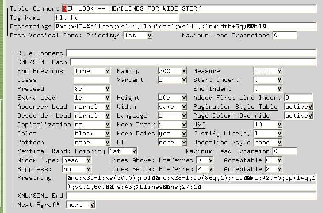
Task: Focus the Tag Name field
Action: (116, 18)
